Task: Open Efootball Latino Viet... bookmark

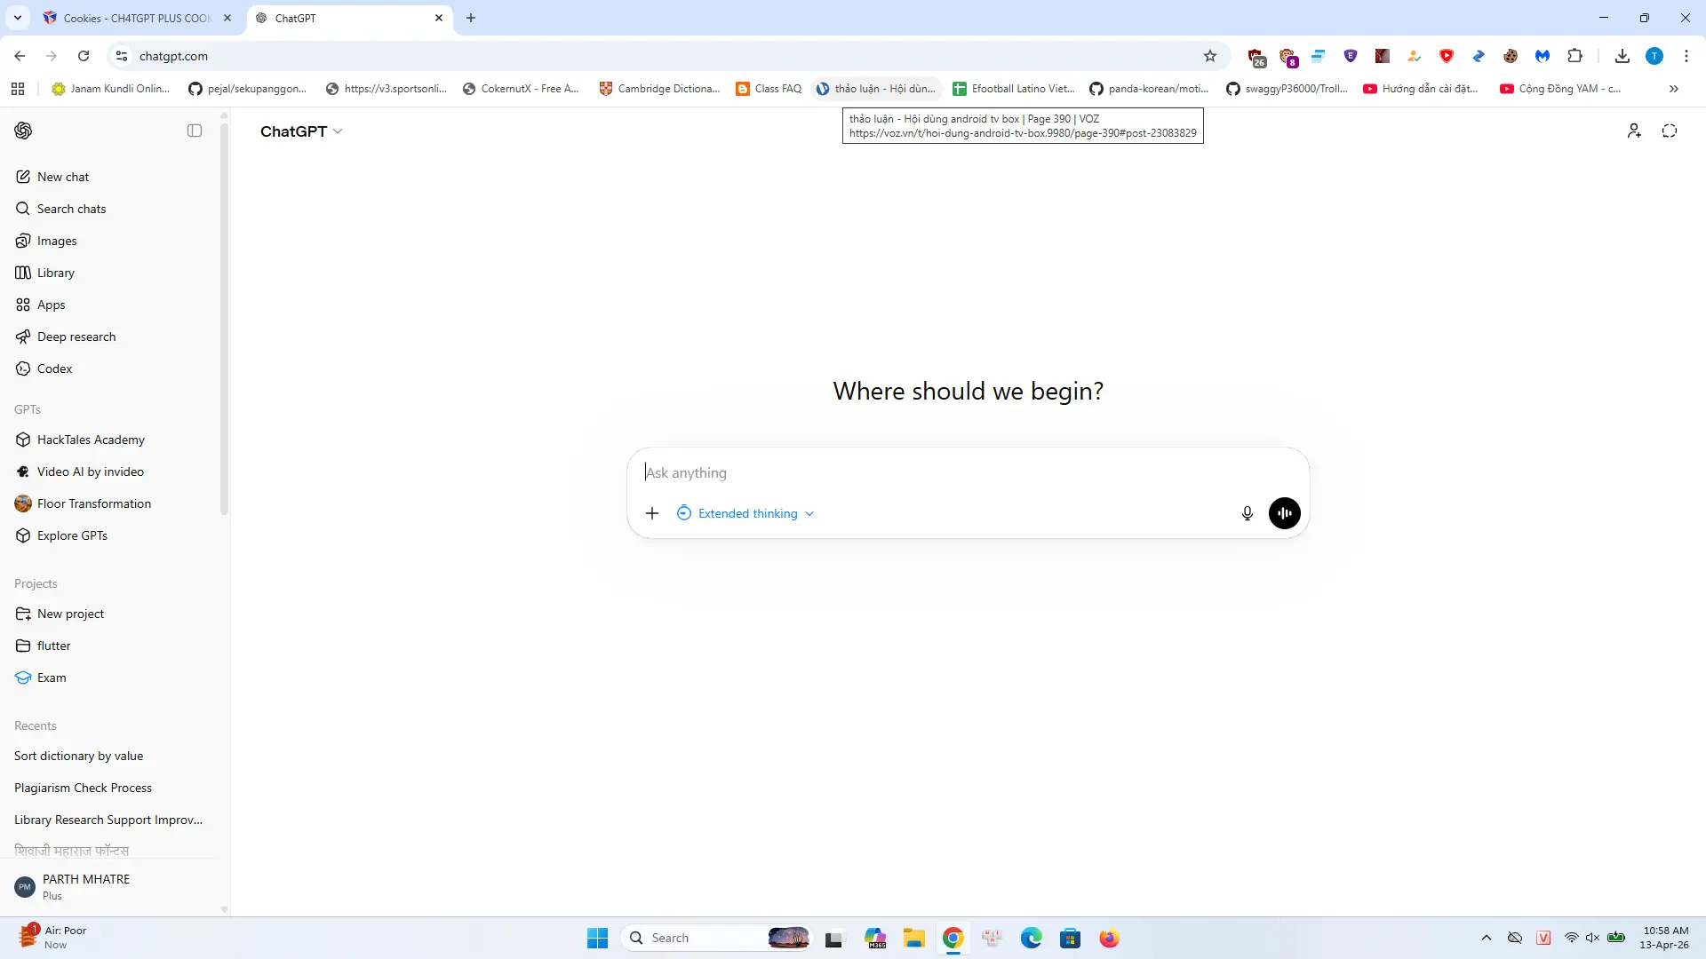Action: tap(1014, 89)
